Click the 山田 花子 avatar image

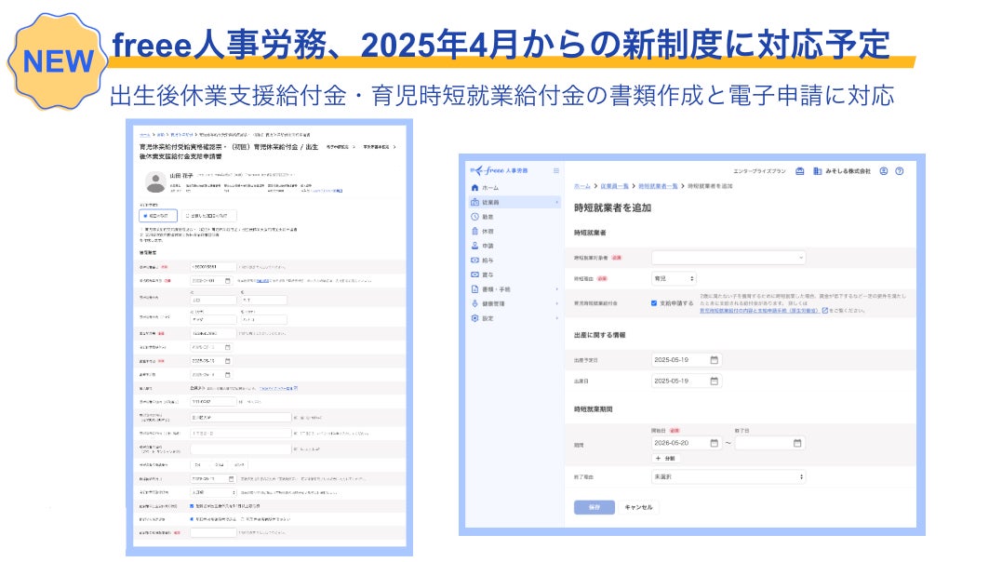point(155,182)
